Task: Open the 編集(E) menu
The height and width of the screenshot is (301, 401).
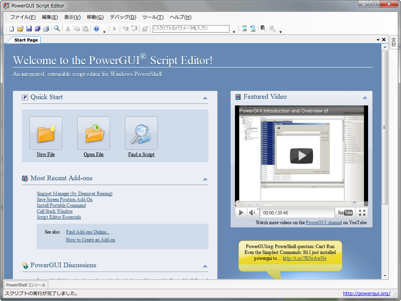Action: (50, 17)
